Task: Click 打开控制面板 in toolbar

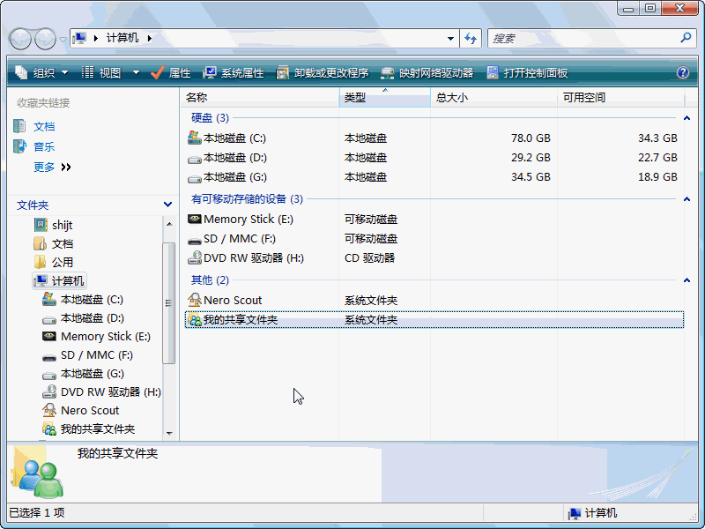Action: pyautogui.click(x=527, y=72)
